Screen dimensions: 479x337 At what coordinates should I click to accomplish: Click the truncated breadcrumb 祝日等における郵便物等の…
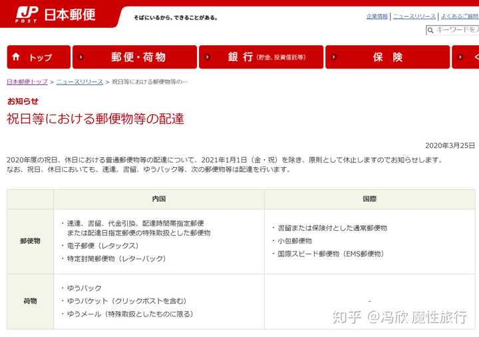150,82
